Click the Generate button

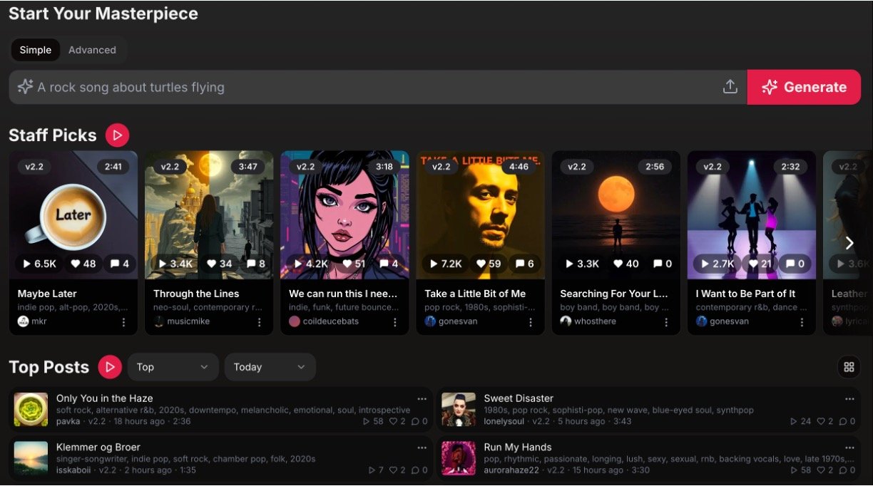click(x=804, y=87)
